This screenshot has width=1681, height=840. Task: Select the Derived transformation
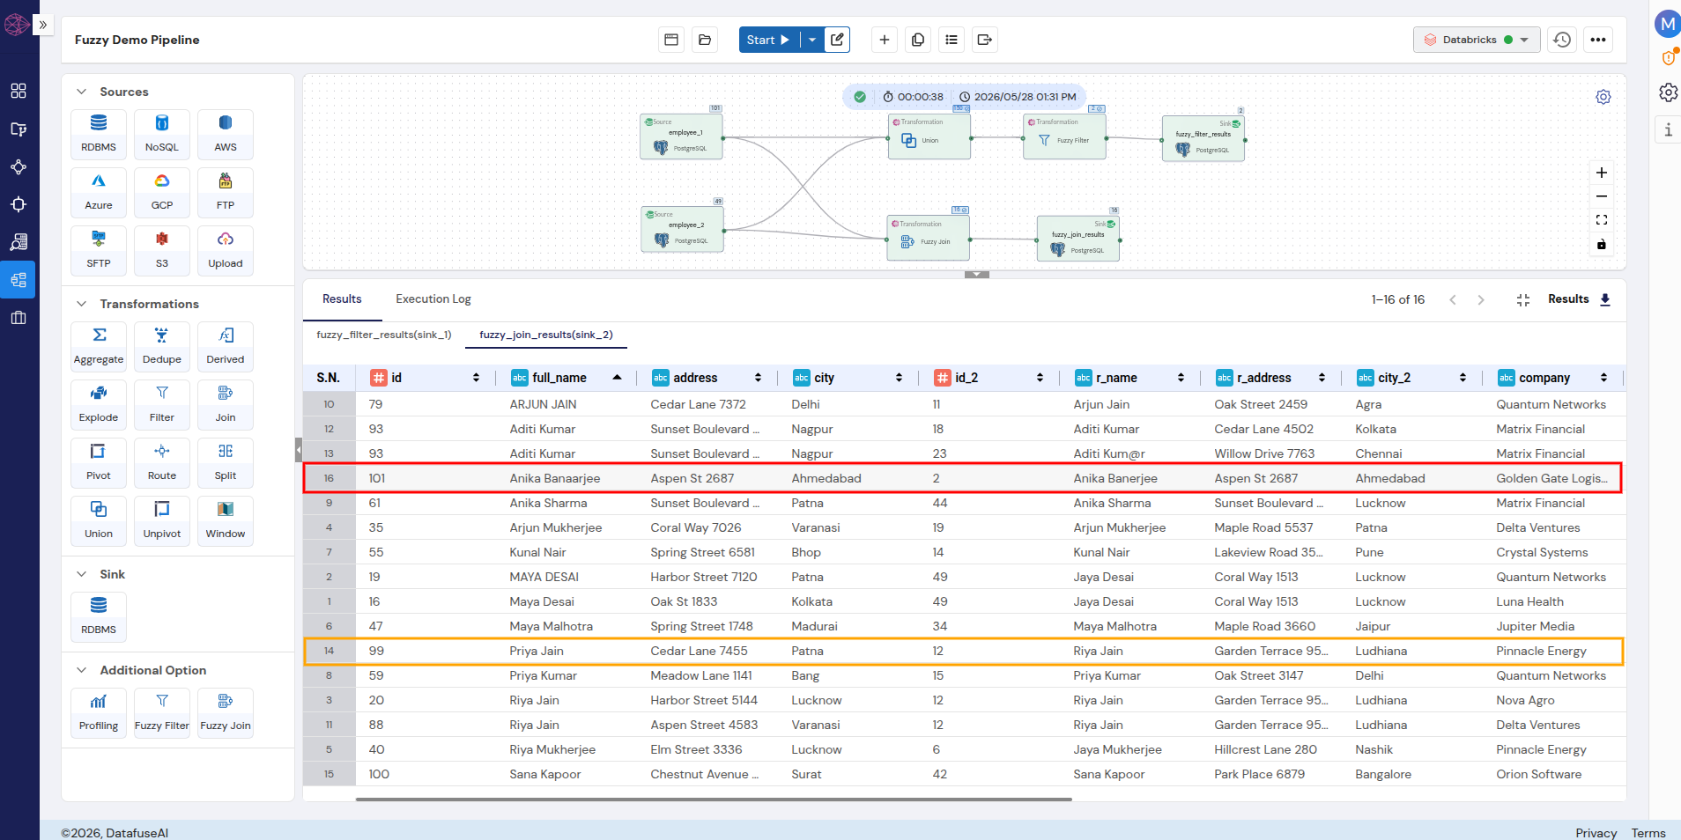(x=226, y=347)
